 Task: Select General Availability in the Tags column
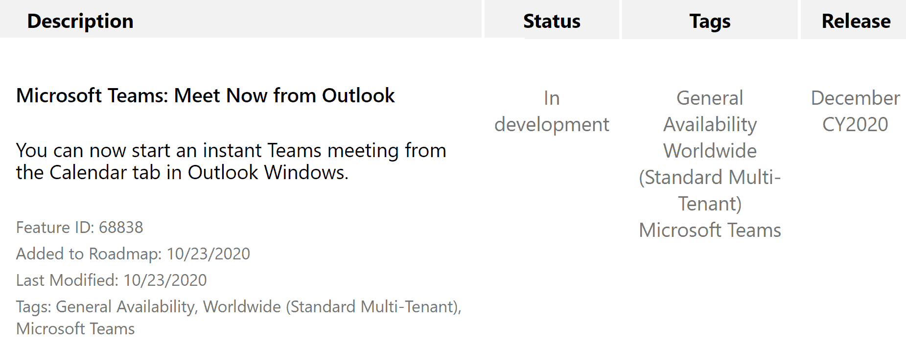point(710,111)
